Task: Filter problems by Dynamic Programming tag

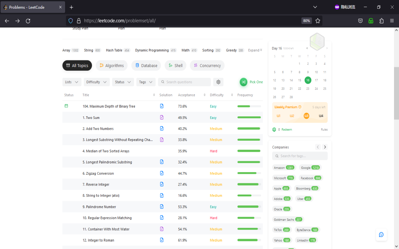Action: pos(156,50)
